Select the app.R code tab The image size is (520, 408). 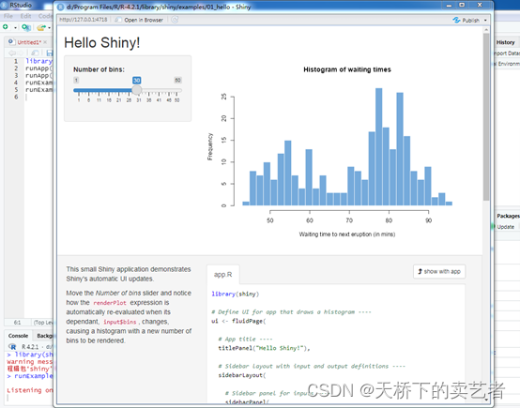[x=222, y=275]
